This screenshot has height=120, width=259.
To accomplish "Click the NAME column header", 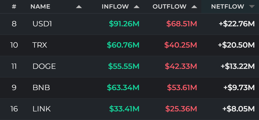I will coord(40,7).
